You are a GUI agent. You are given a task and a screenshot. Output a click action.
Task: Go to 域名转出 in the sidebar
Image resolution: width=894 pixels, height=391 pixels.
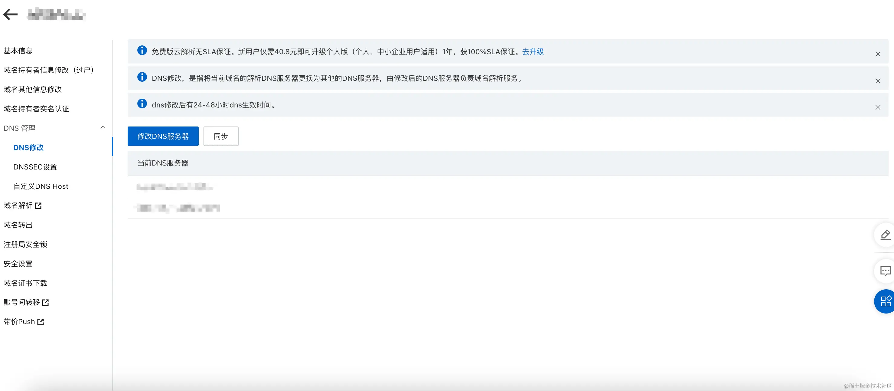tap(18, 225)
